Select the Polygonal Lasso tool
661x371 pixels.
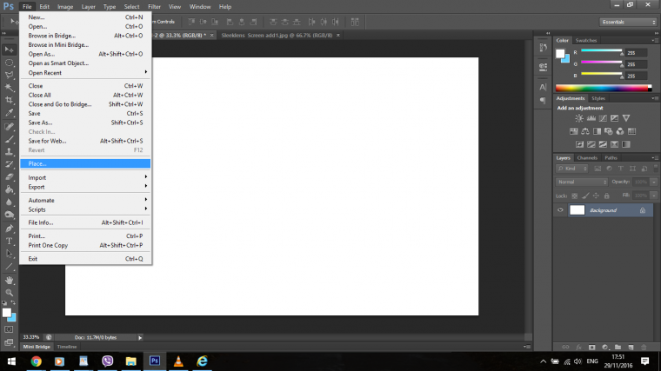pos(10,76)
